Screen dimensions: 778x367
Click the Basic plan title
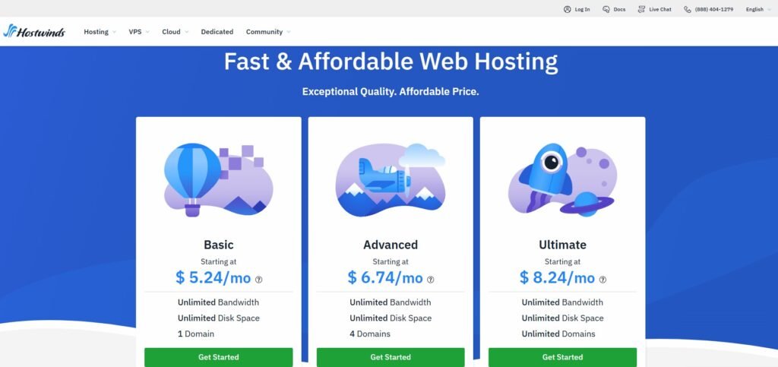[218, 245]
